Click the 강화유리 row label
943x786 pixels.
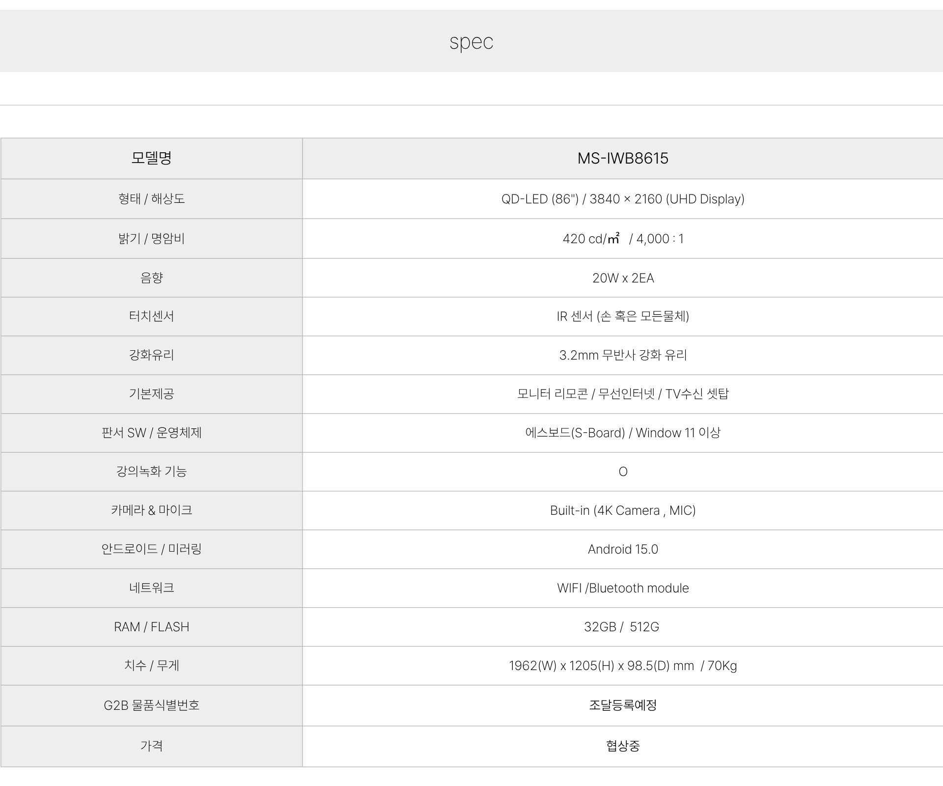tap(151, 355)
